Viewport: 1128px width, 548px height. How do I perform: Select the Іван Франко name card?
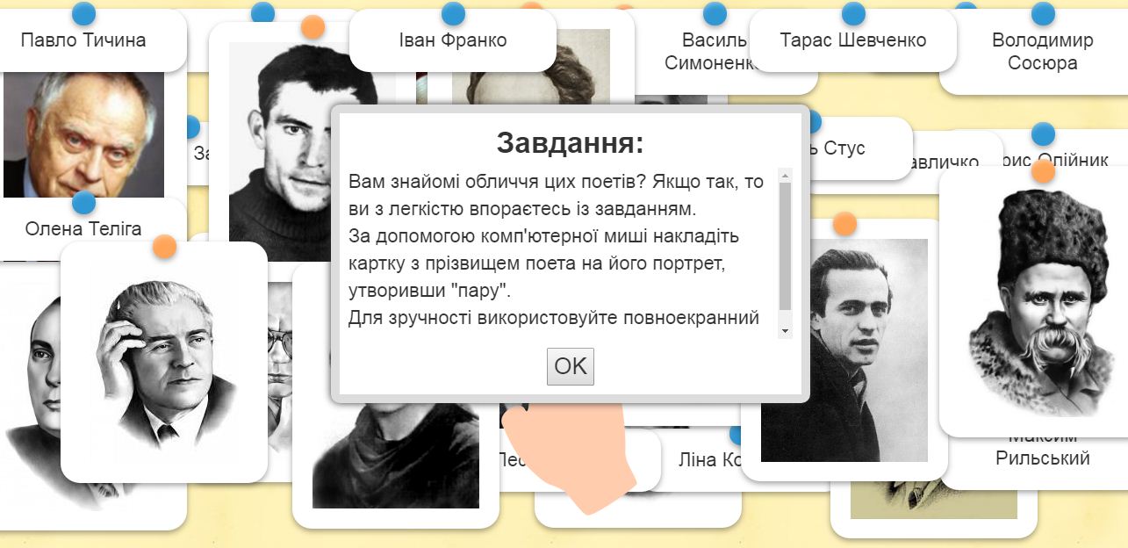tap(453, 40)
